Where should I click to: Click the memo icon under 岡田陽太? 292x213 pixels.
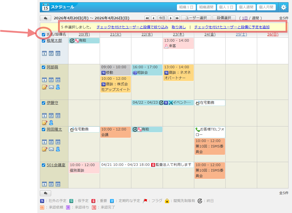tap(45, 149)
